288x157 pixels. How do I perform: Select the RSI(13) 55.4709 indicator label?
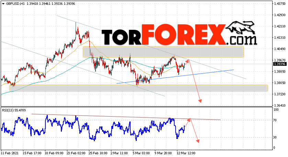tap(14, 110)
